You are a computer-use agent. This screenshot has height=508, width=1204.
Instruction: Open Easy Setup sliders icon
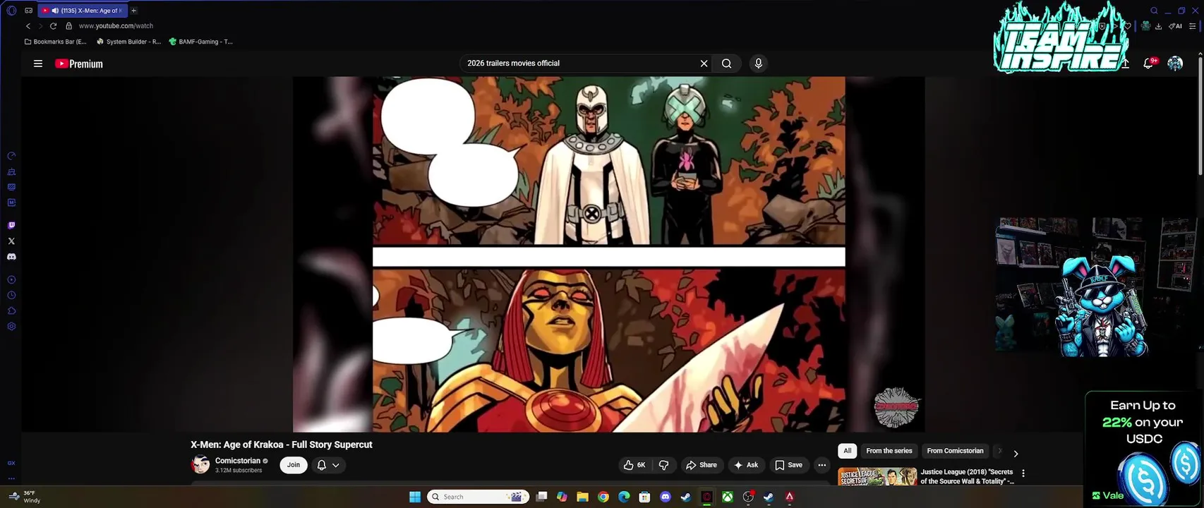click(1193, 26)
